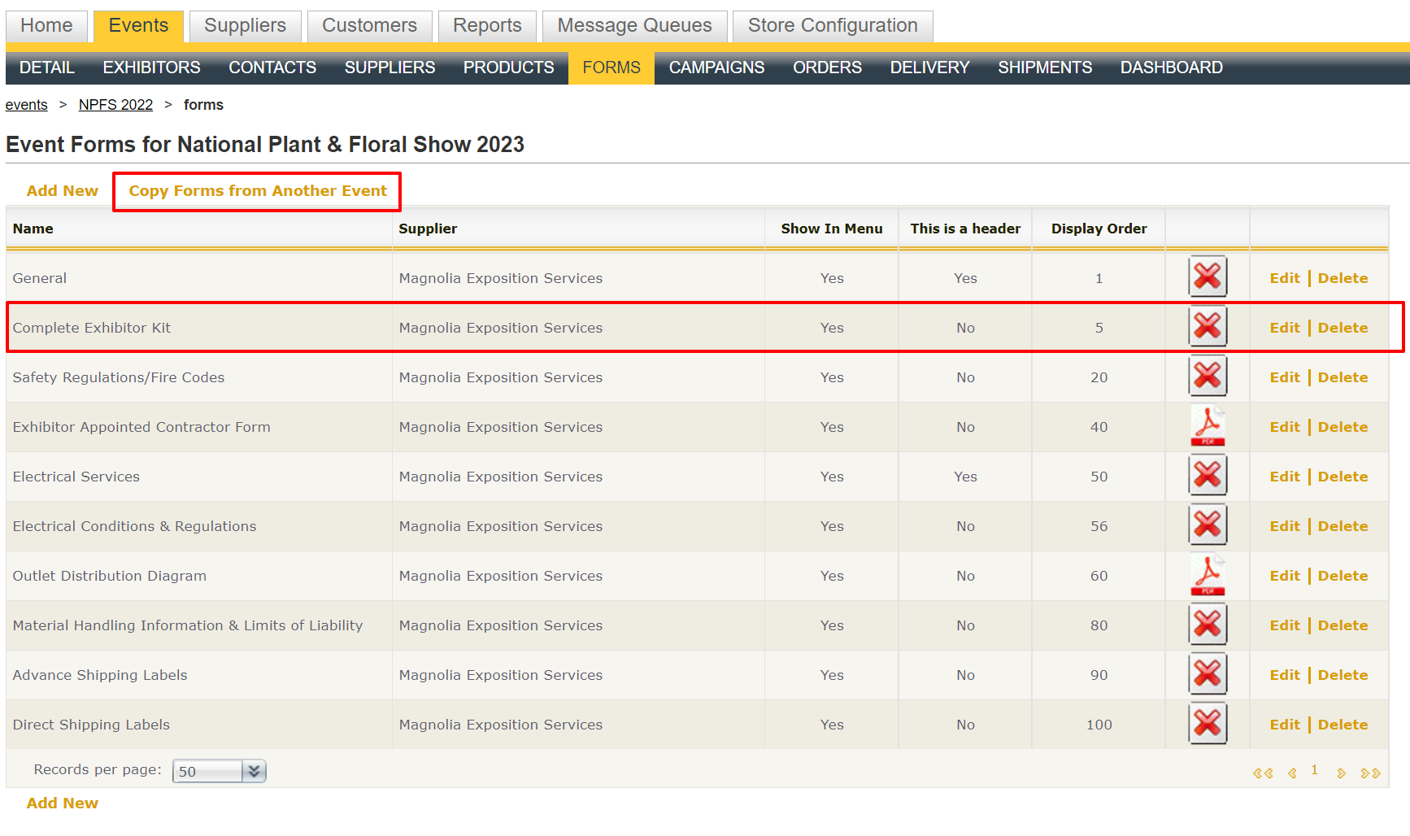Screen dimensions: 1410x836
Task: Go to next page with single right arrow
Action: tap(1341, 773)
